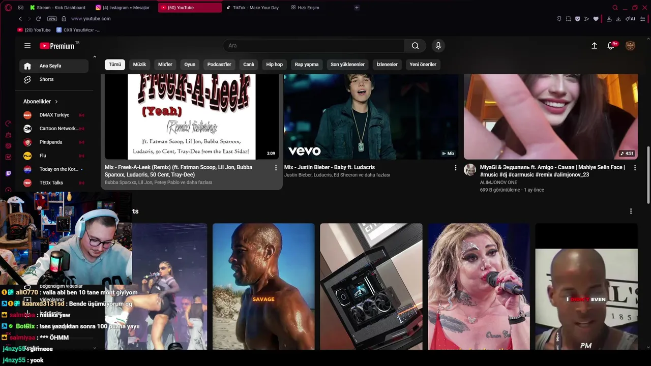The image size is (651, 366).
Task: Switch to the TikTok - Make Your Day tab
Action: [x=253, y=8]
